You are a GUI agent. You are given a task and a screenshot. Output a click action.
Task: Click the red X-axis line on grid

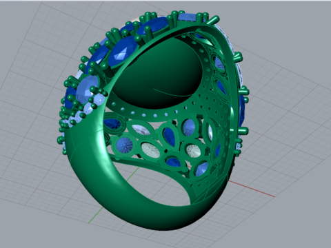pyautogui.click(x=252, y=189)
